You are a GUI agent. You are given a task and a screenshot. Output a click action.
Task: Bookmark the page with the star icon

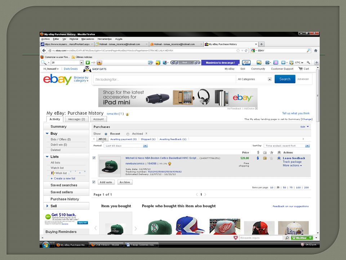pos(238,51)
